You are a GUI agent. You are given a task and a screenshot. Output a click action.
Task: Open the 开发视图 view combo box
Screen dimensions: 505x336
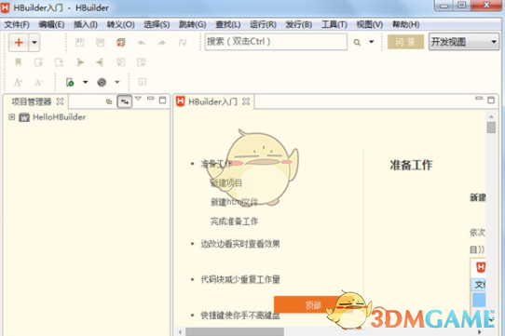click(x=464, y=42)
